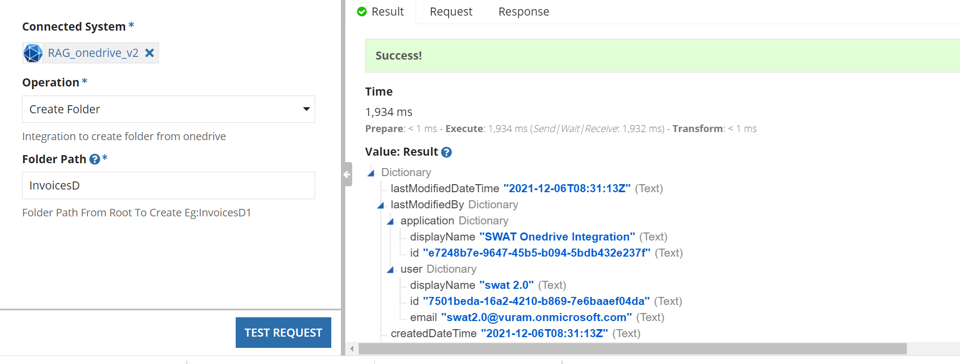Click the horizontal scrollbar of result pane
The height and width of the screenshot is (364, 960).
pos(632,349)
